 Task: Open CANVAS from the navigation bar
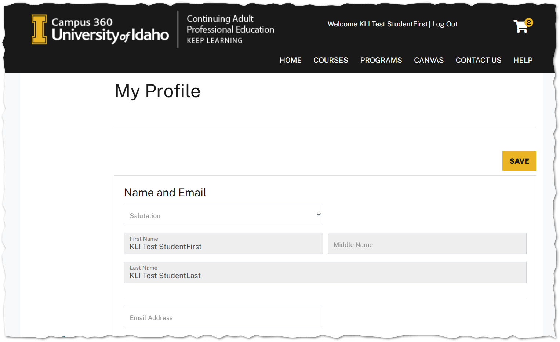[429, 60]
